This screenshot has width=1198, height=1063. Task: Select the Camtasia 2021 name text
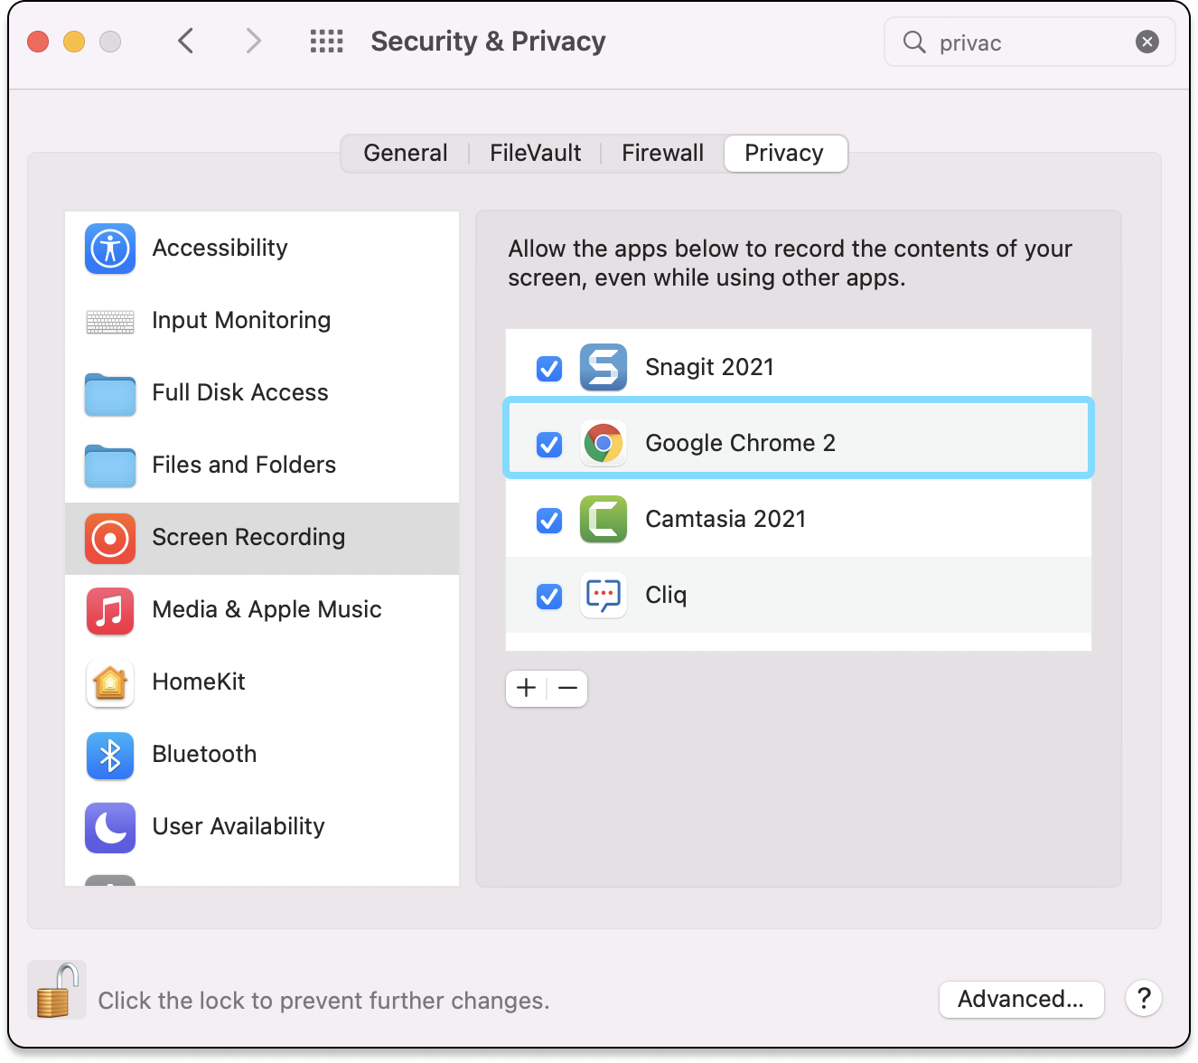click(x=725, y=519)
